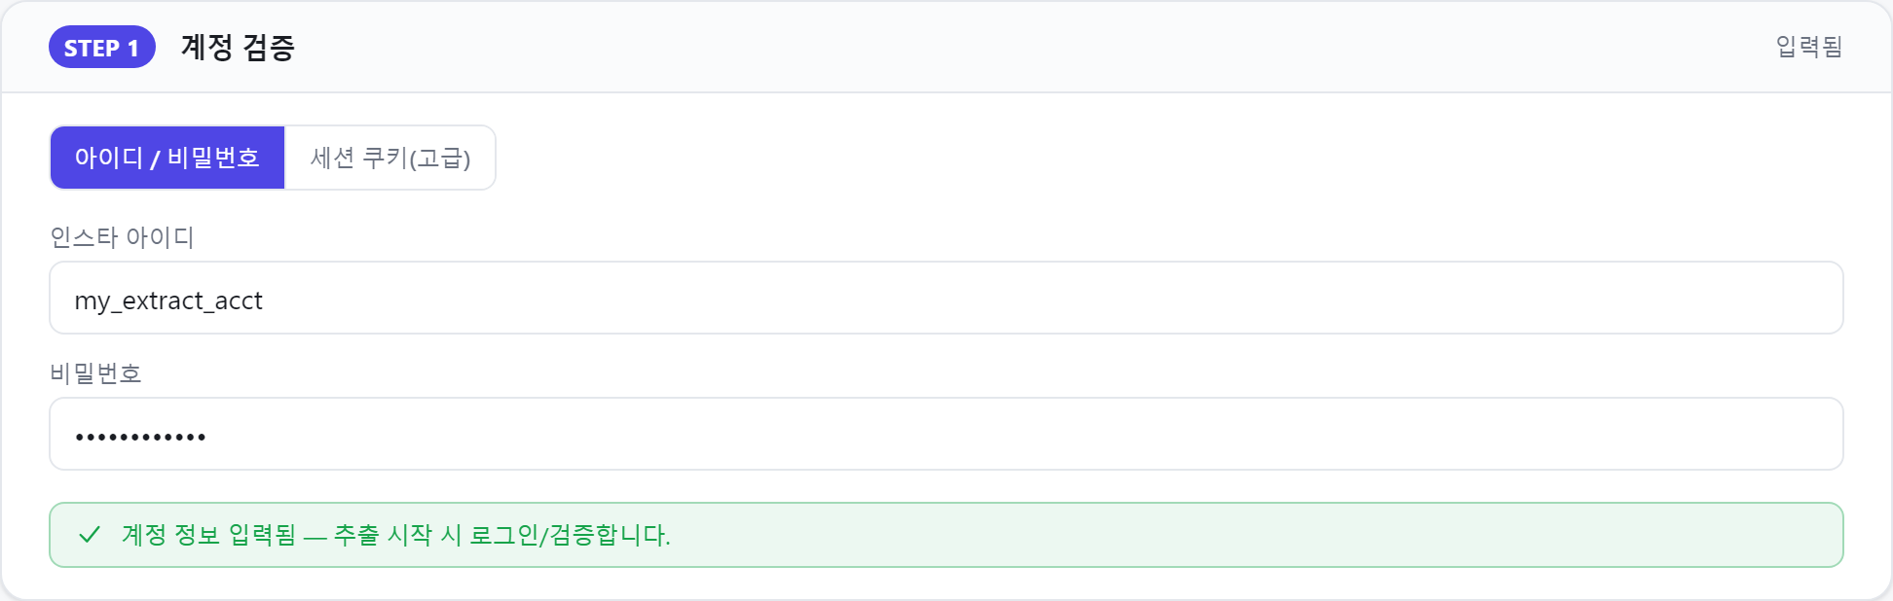Viewport: 1893px width, 601px height.
Task: Focus the 인스타 아이디 input field
Action: click(946, 298)
